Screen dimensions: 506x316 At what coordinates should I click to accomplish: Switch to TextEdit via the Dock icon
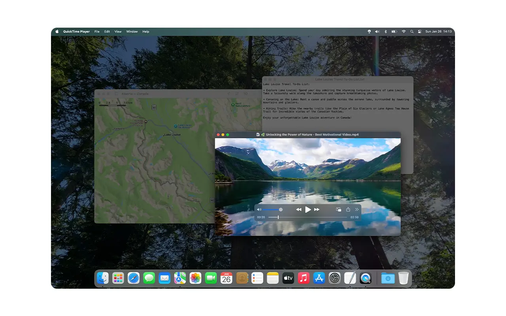pyautogui.click(x=350, y=278)
